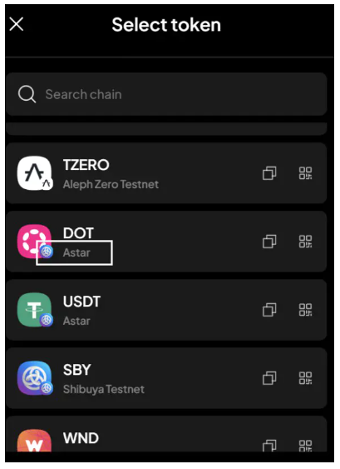Copy the SBY address
The image size is (340, 469).
point(269,378)
